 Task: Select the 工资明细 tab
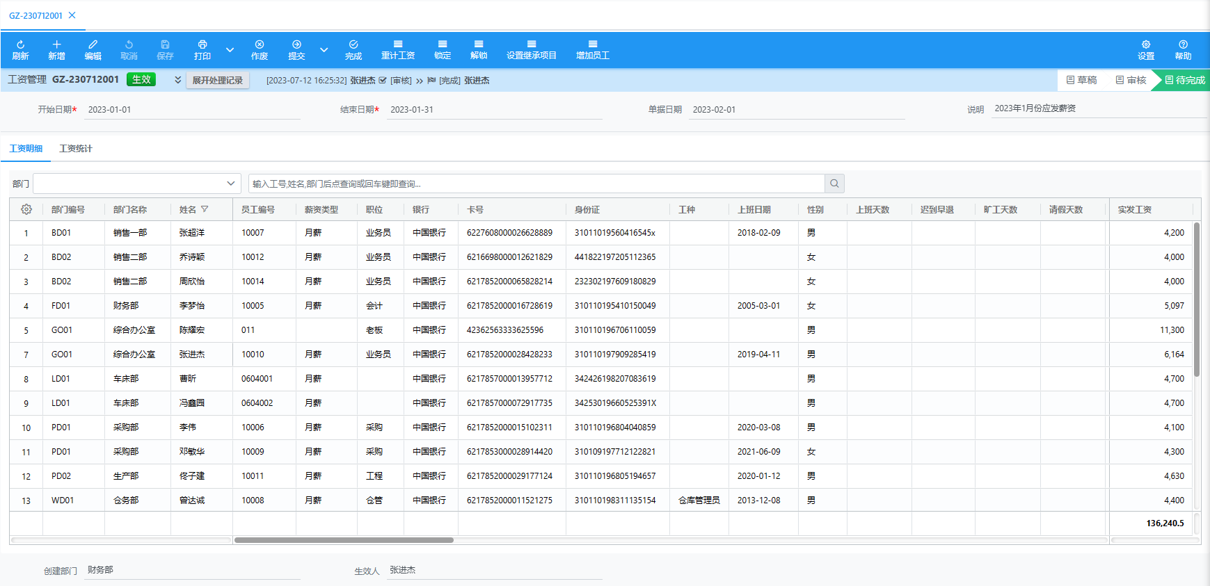[26, 149]
